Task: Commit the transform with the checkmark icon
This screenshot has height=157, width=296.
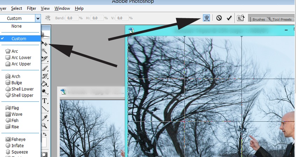Action: [229, 18]
